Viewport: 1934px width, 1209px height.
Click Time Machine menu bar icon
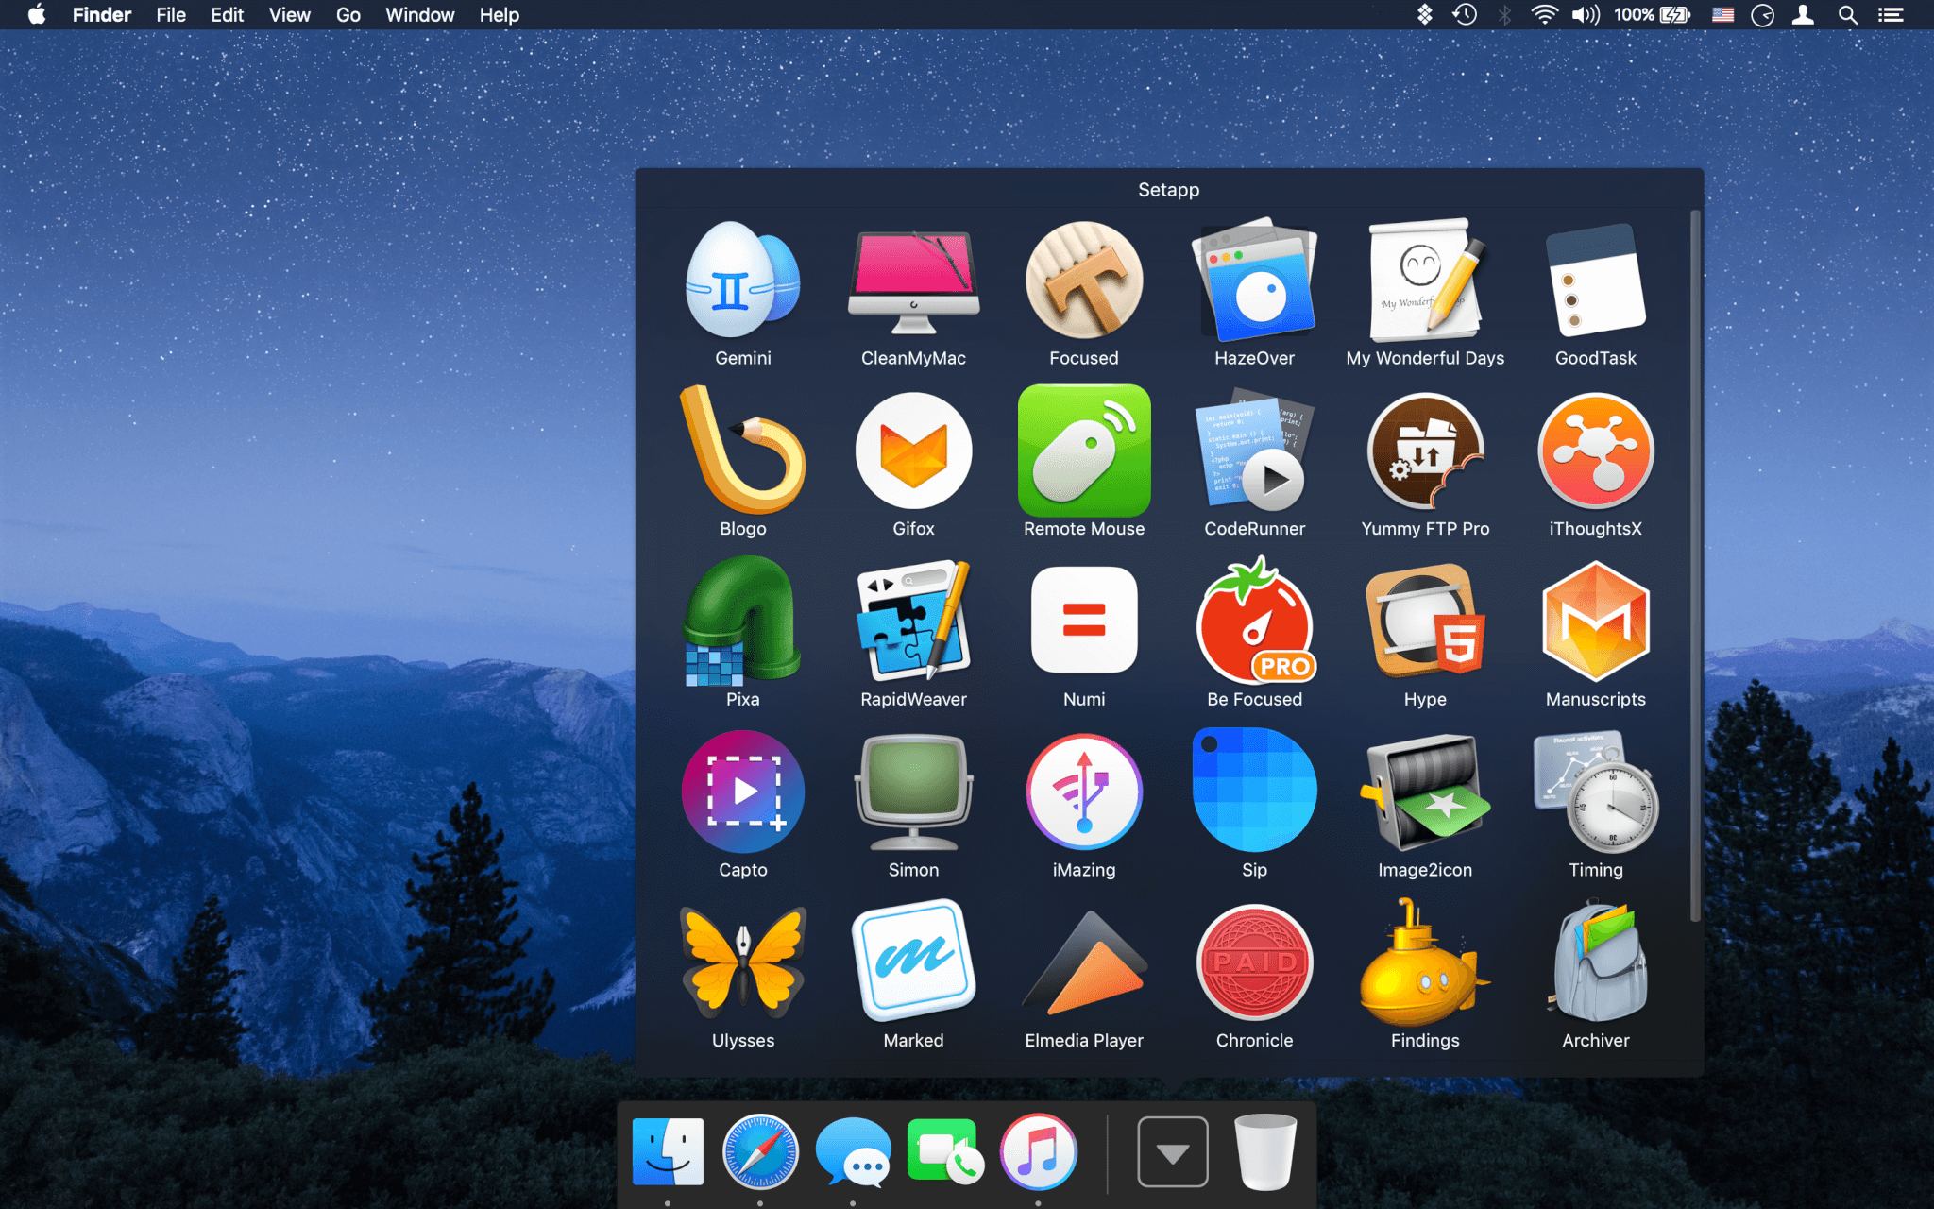1469,15
